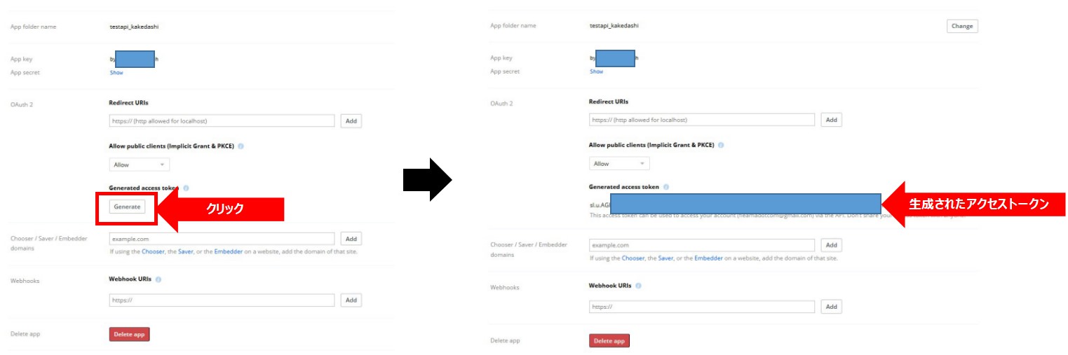Open the Embedder link in right screenshot
The height and width of the screenshot is (355, 1068).
coord(708,258)
